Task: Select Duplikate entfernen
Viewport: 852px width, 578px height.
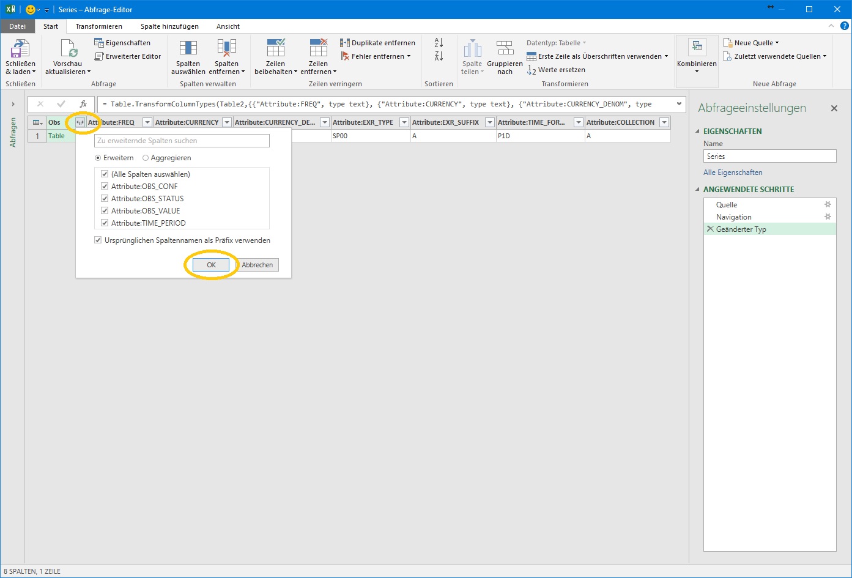Action: [x=378, y=43]
